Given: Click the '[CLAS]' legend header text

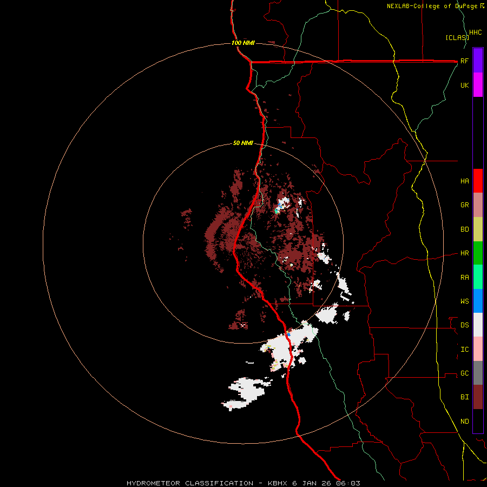Looking at the screenshot, I should coord(457,37).
